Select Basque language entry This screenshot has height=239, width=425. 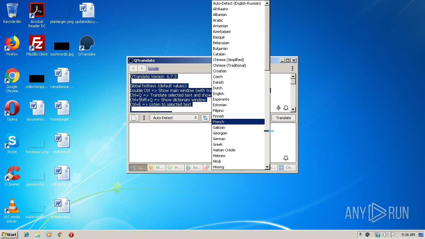[238, 37]
